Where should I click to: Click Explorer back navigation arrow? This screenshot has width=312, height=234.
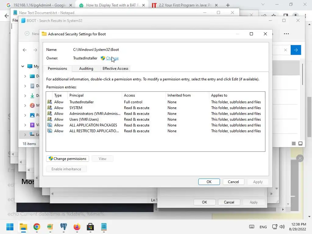tap(24, 50)
